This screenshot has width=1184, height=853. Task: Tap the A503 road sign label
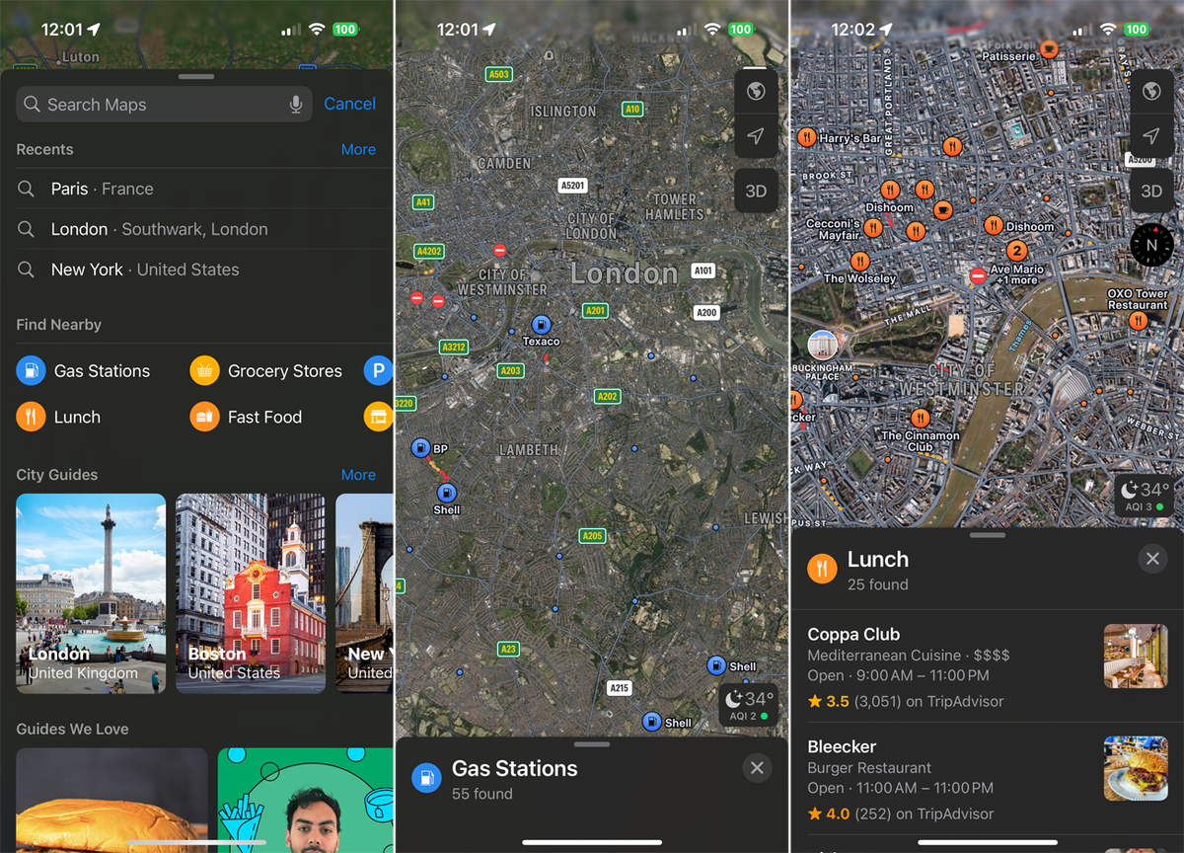point(499,74)
